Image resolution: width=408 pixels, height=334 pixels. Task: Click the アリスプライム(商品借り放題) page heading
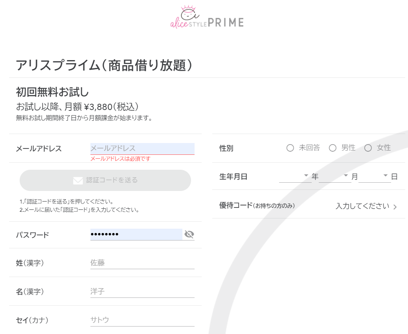(104, 65)
